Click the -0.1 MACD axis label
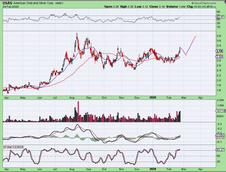Image resolution: width=226 pixels, height=172 pixels. click(x=219, y=142)
